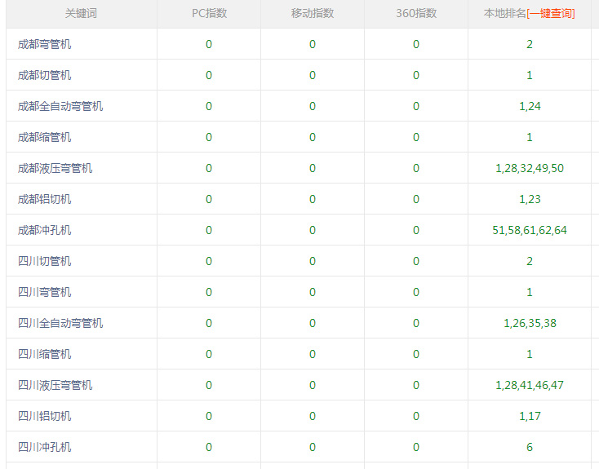599x469 pixels.
Task: Click the 关键词 column header
Action: point(80,13)
